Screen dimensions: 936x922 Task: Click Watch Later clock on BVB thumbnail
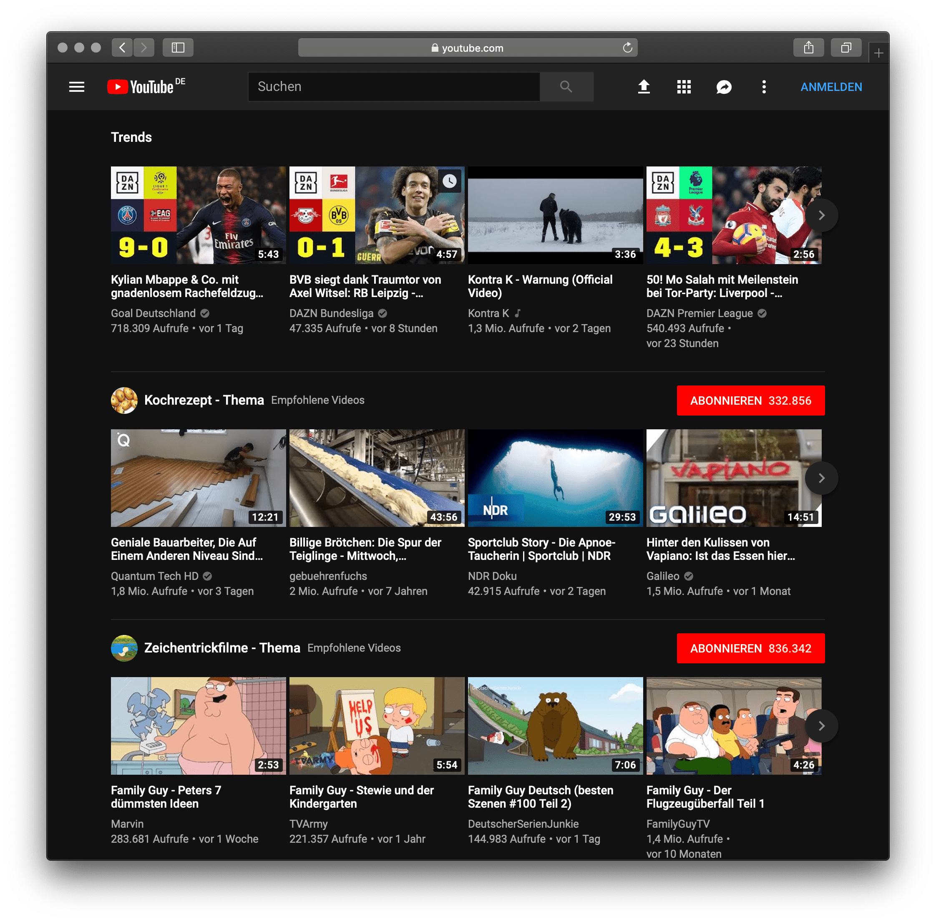(449, 181)
